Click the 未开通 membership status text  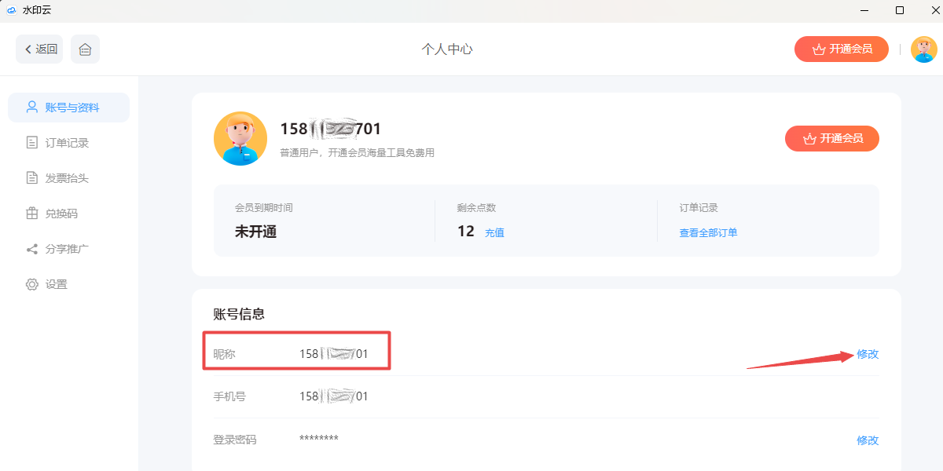[x=255, y=232]
